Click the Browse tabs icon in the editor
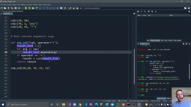 pyautogui.click(x=1, y=14)
